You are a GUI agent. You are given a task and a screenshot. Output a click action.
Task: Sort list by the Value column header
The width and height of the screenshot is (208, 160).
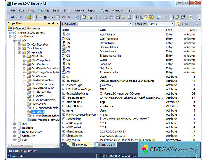tap(103, 30)
